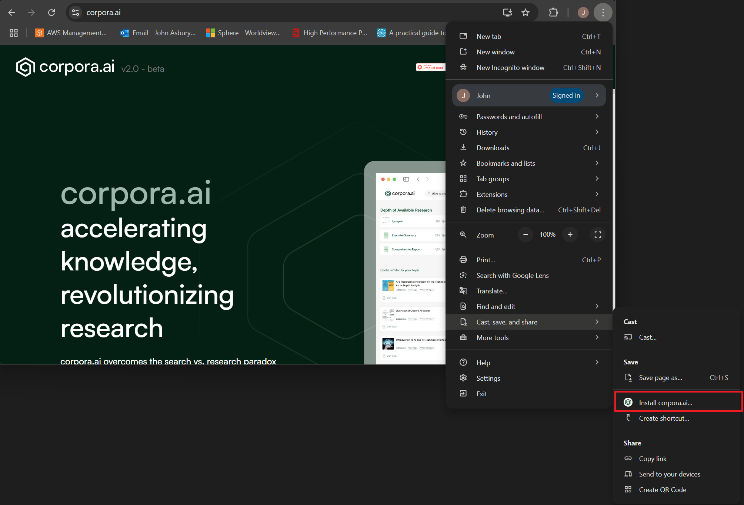
Task: Click the Signed in badge next to John
Action: 566,95
